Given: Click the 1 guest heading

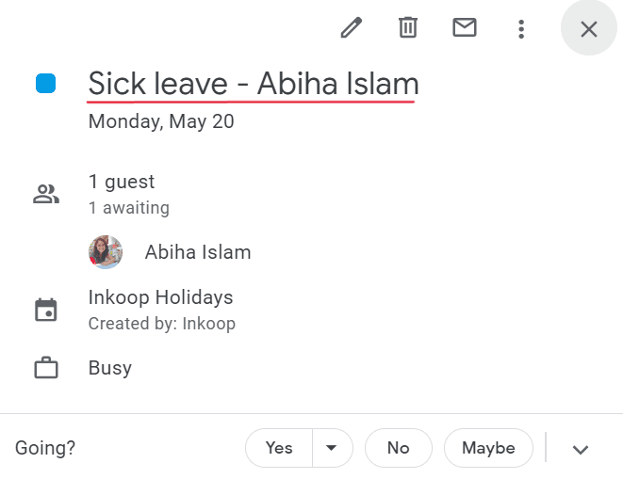Looking at the screenshot, I should pyautogui.click(x=122, y=183).
